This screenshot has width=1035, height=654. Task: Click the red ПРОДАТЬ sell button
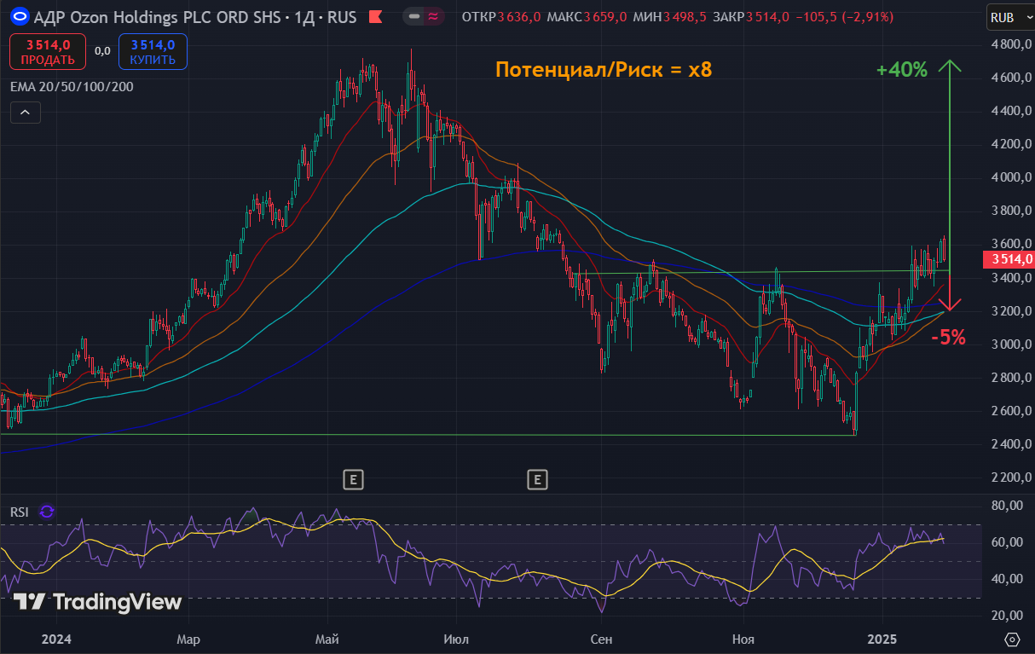[48, 52]
